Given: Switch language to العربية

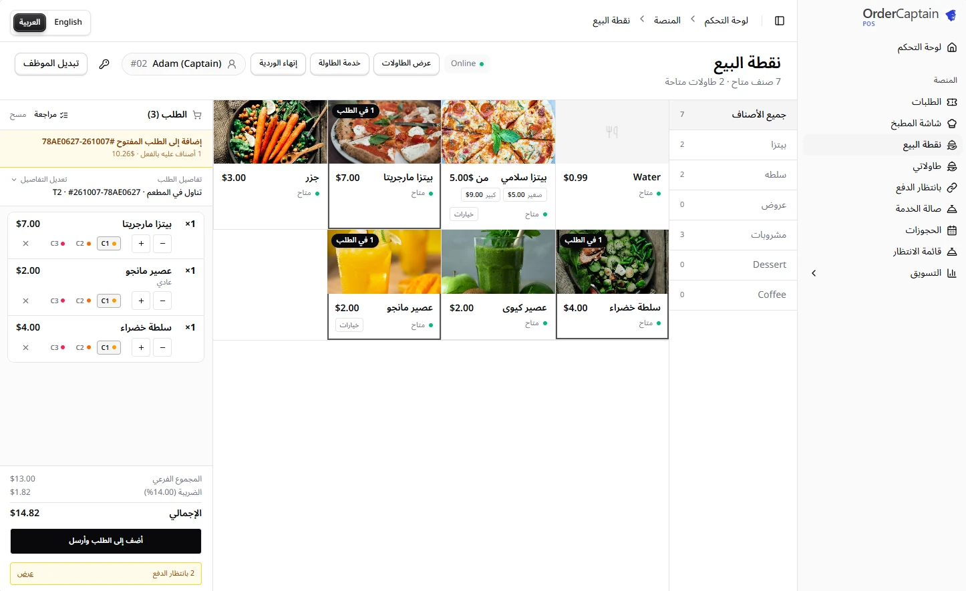Looking at the screenshot, I should [x=29, y=22].
